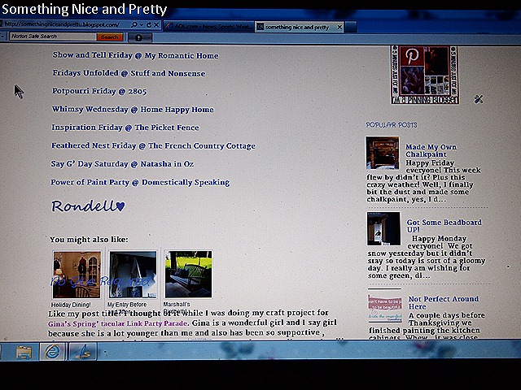Image resolution: width=521 pixels, height=390 pixels.
Task: Click the wrench edit widget icon
Action: (x=478, y=99)
